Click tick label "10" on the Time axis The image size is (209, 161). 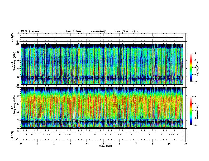186,144
